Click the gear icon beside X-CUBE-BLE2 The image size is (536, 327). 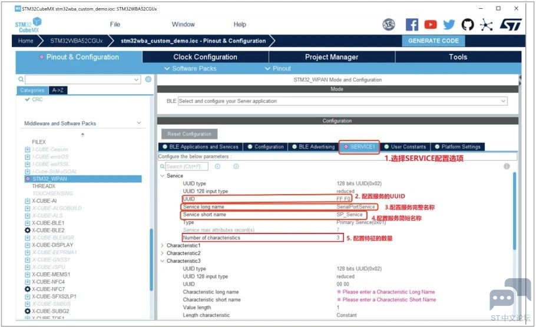(x=27, y=230)
